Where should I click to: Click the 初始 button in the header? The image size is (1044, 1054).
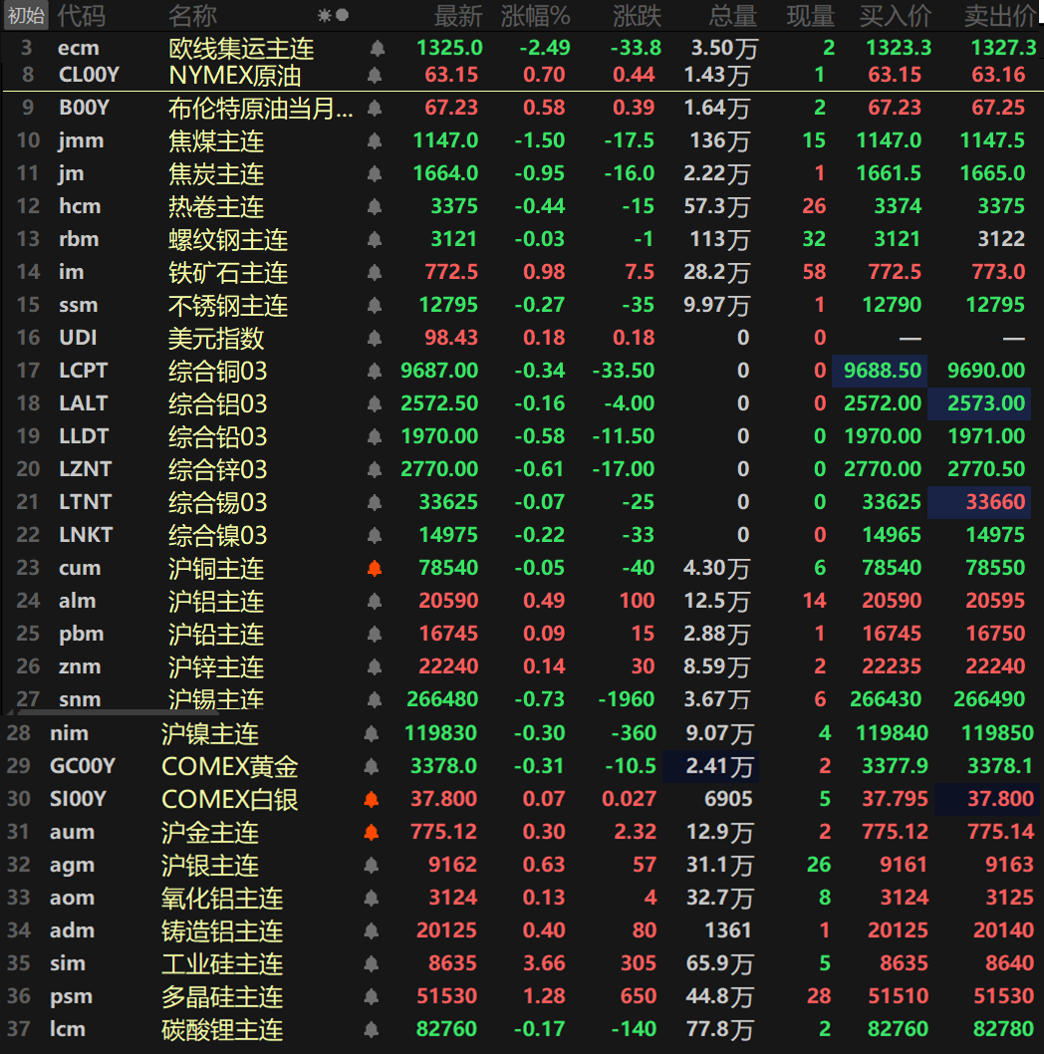[x=25, y=15]
